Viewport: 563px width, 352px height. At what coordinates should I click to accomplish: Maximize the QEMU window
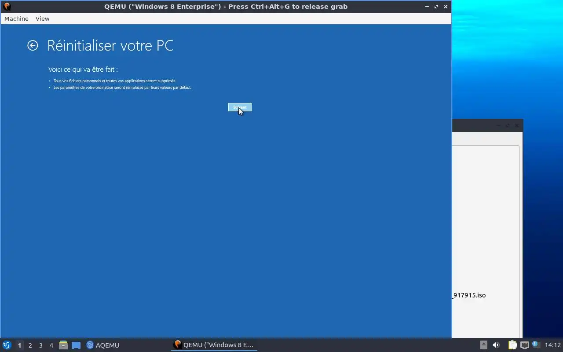[x=436, y=7]
